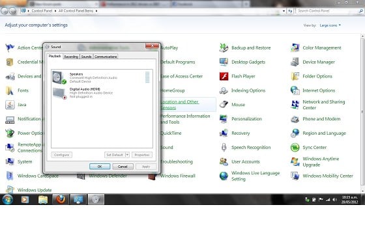Open Windows Media Player from the taskbar

click(25, 199)
